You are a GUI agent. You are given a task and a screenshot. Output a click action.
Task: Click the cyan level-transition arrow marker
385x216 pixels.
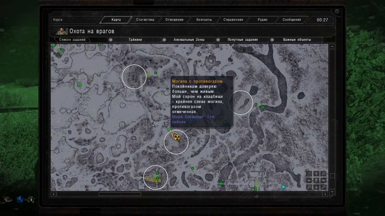(x=284, y=187)
